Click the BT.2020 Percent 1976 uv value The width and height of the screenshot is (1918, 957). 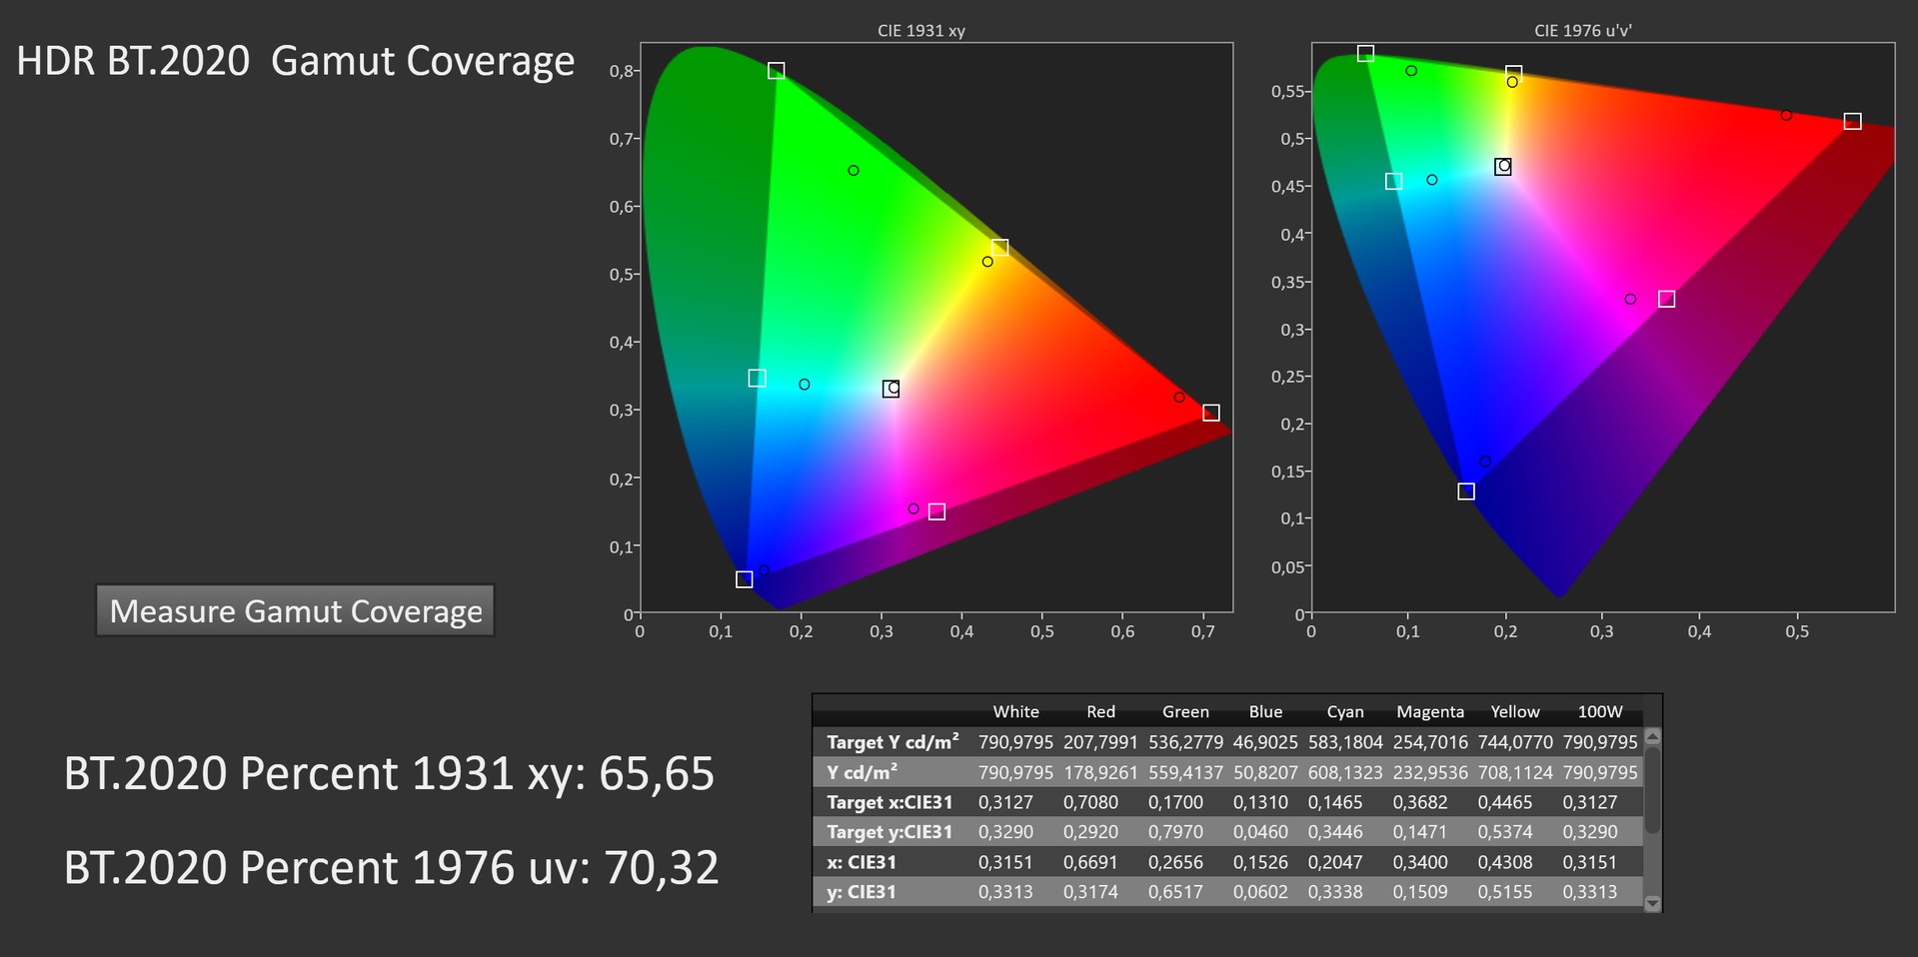click(661, 867)
